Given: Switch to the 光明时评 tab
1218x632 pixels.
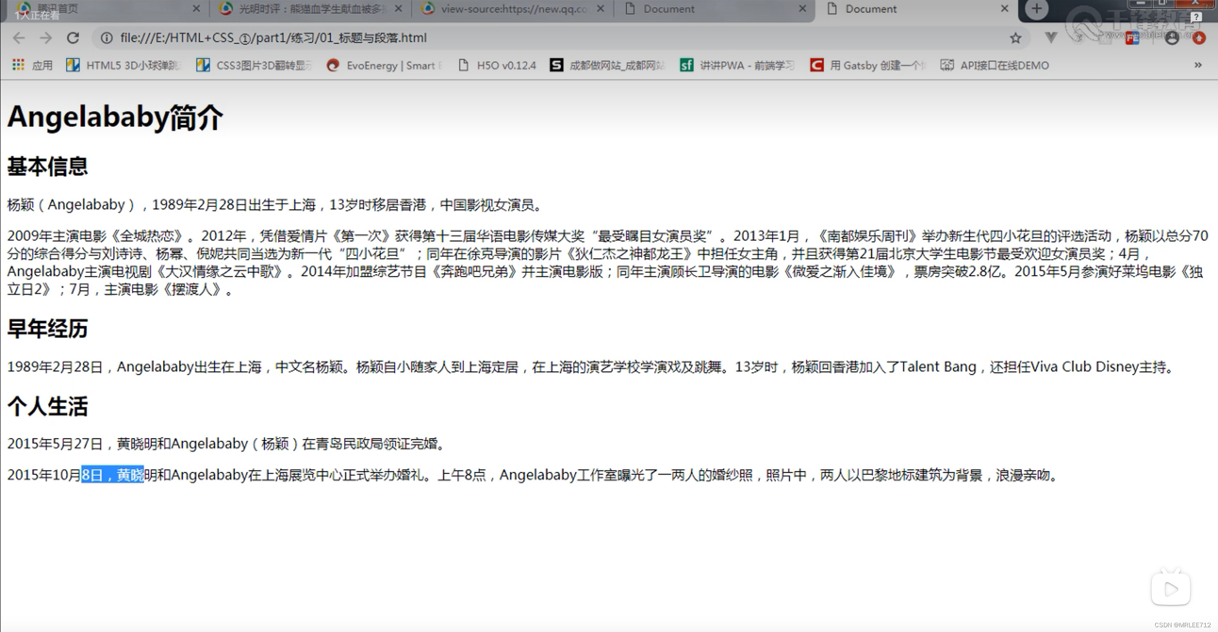Looking at the screenshot, I should tap(309, 9).
